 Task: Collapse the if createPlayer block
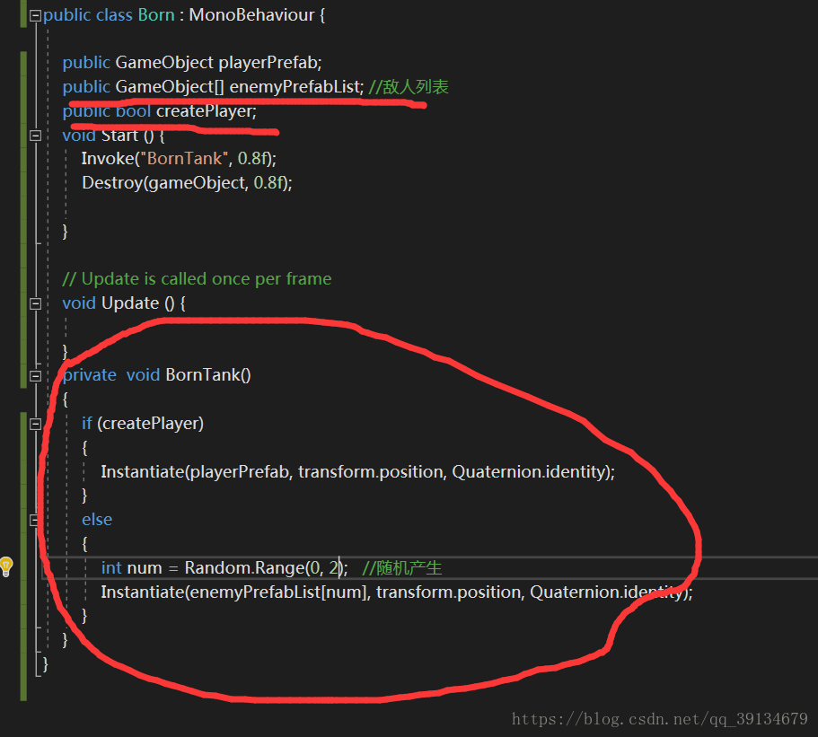click(36, 424)
